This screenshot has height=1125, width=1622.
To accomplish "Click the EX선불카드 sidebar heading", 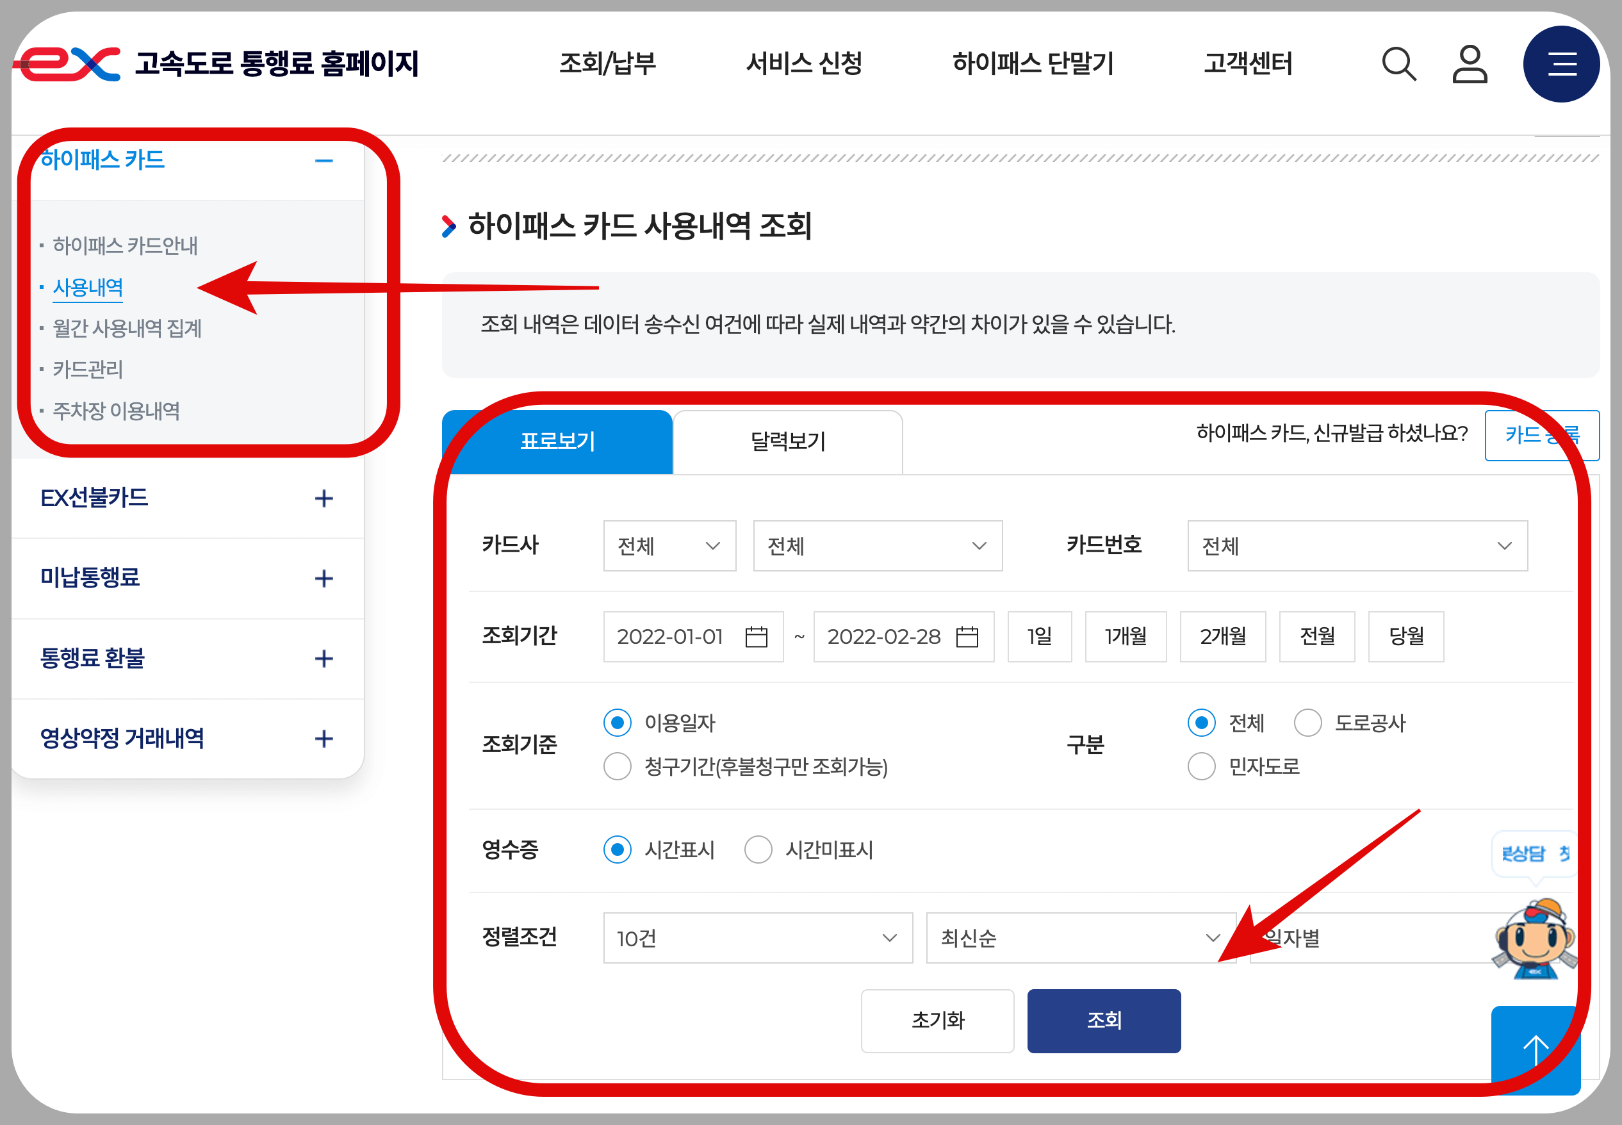I will click(x=94, y=498).
